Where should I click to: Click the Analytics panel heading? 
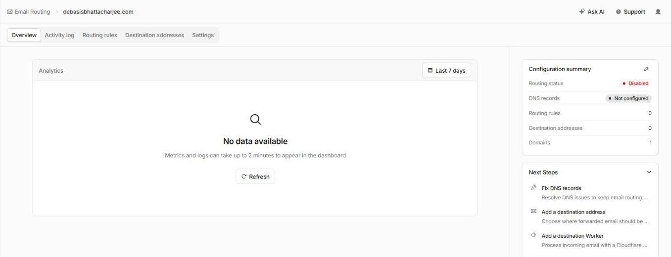point(51,71)
